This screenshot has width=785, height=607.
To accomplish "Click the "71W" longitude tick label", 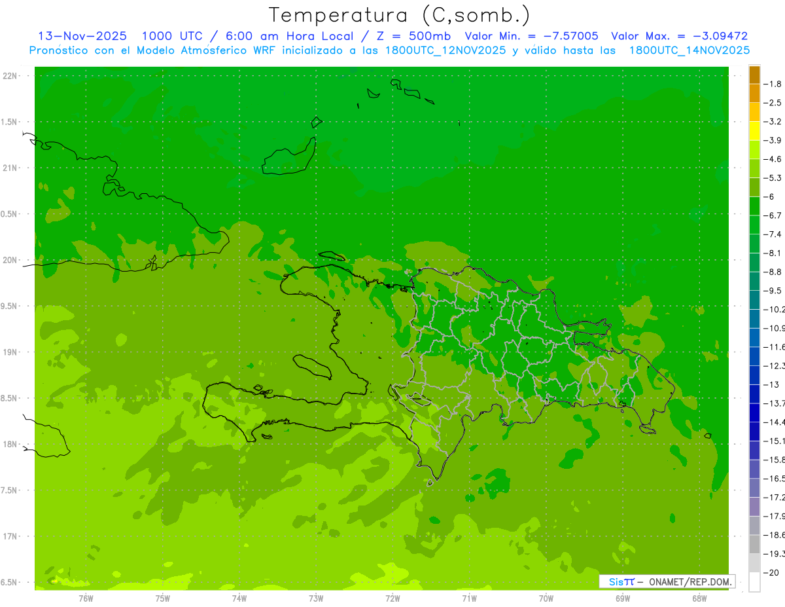I will click(x=469, y=598).
